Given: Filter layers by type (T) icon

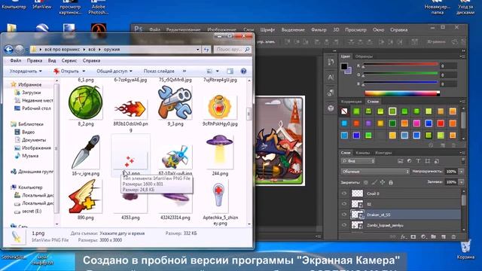Looking at the screenshot, I should tap(418, 160).
